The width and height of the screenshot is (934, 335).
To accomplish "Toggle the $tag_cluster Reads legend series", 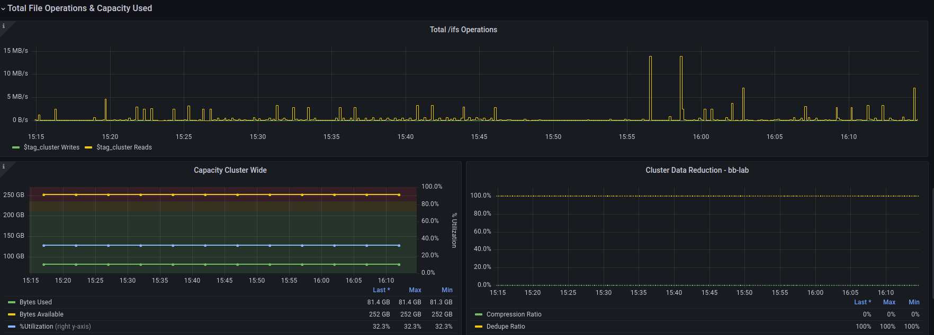I will click(124, 147).
